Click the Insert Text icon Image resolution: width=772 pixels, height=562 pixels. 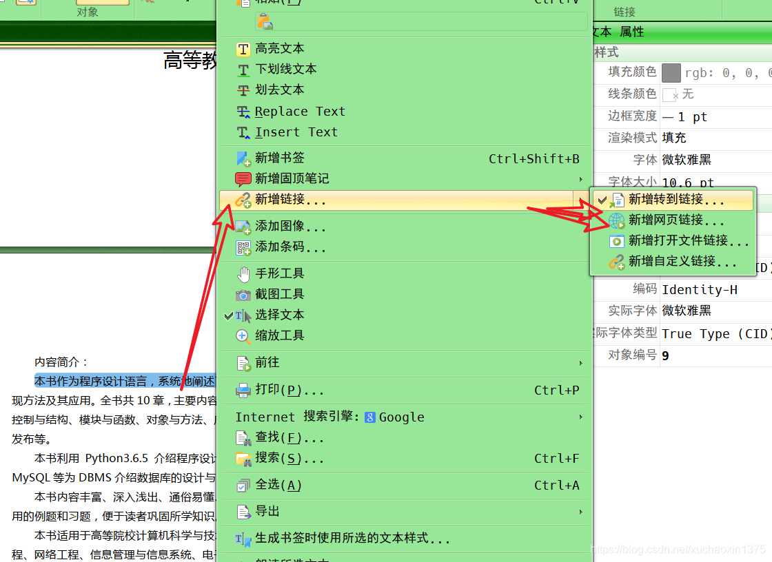coord(243,132)
